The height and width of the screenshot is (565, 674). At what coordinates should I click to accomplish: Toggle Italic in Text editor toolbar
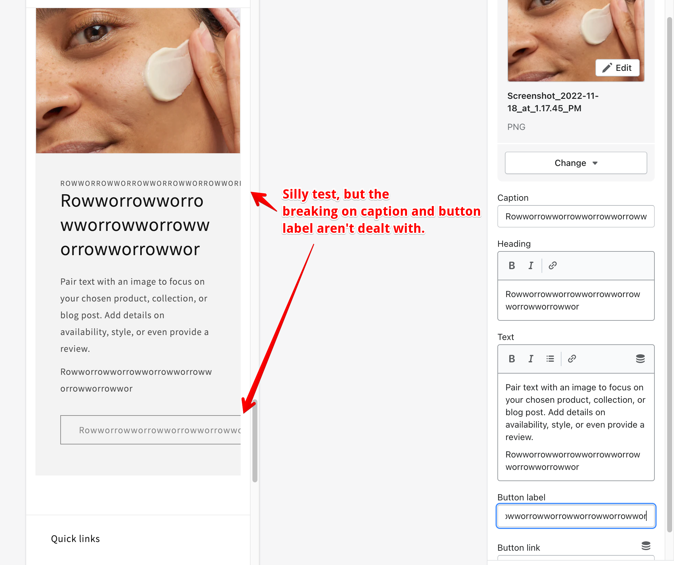[x=531, y=359]
